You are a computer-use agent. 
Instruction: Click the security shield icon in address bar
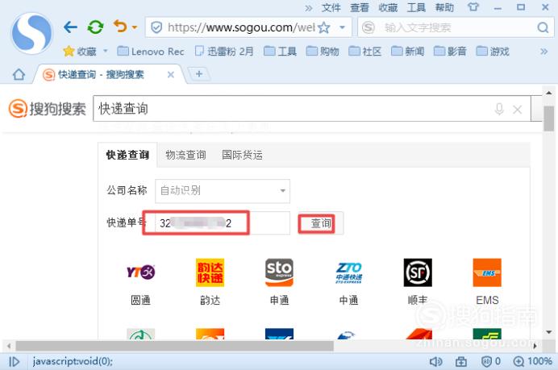coord(156,27)
